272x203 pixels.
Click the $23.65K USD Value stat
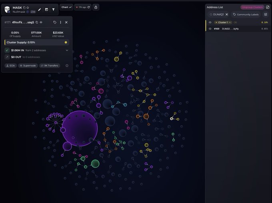(58, 34)
